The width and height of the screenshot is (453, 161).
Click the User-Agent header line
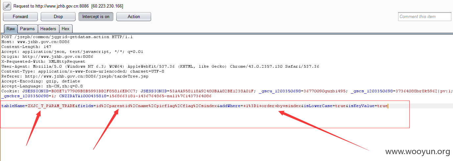pos(160,66)
